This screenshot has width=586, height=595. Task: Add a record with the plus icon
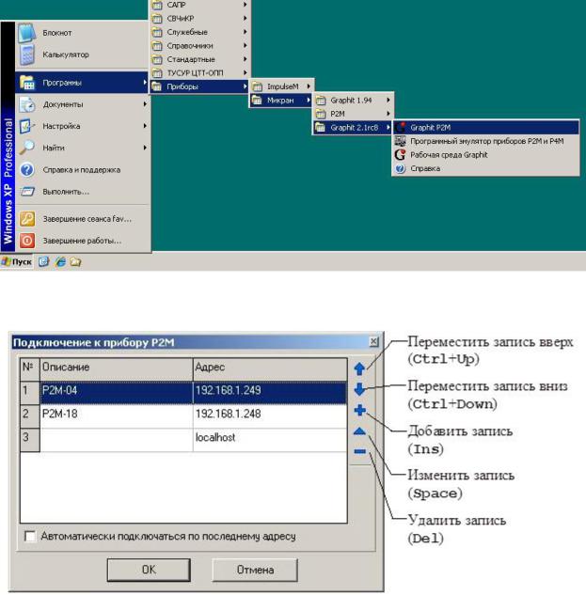[x=359, y=410]
